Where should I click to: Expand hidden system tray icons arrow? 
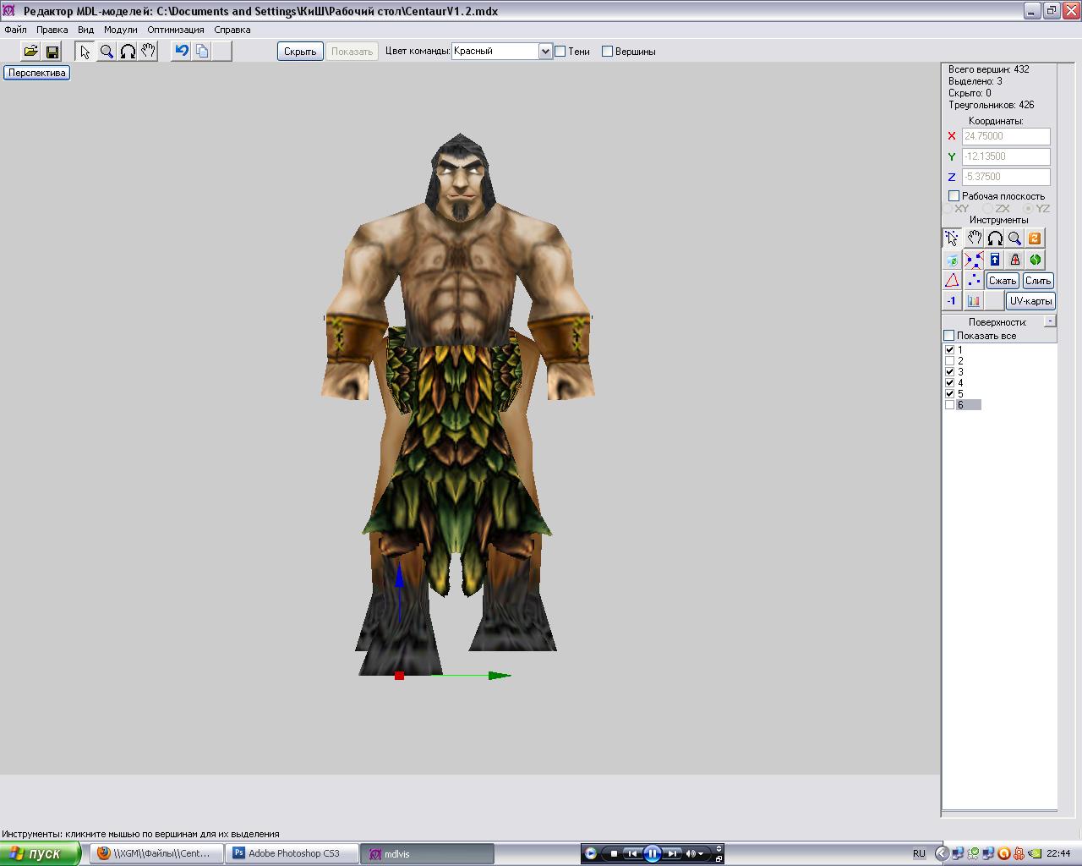click(941, 853)
